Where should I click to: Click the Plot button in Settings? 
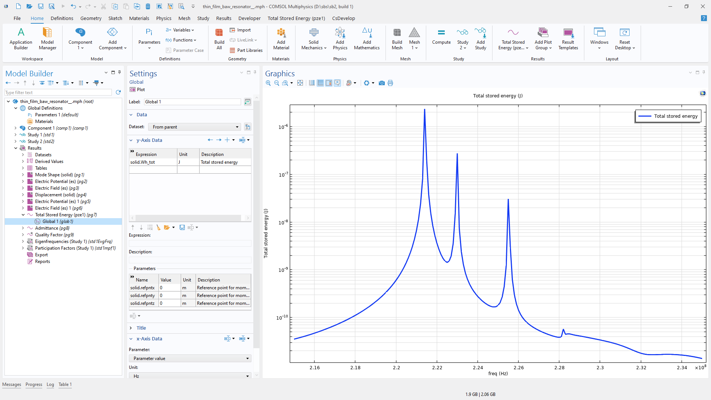tap(137, 90)
